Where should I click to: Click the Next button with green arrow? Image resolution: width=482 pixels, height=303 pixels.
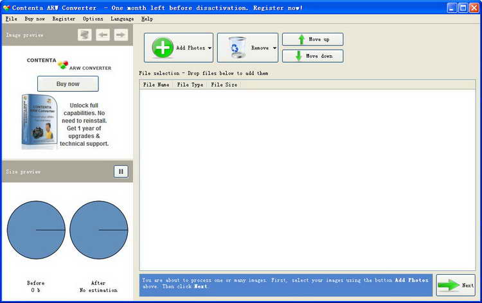click(x=456, y=285)
